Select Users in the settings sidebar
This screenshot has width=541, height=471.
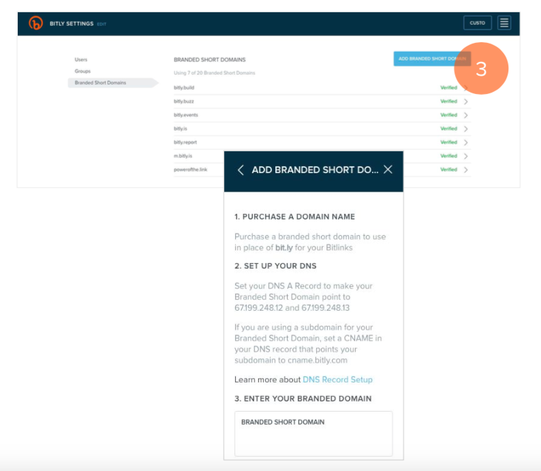[x=81, y=60]
